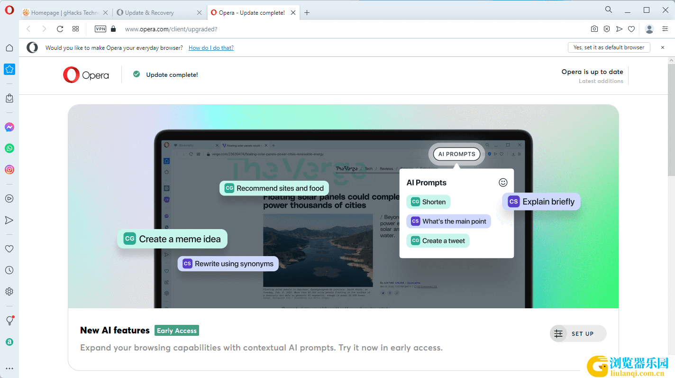
Task: Go forward to next page
Action: click(44, 29)
